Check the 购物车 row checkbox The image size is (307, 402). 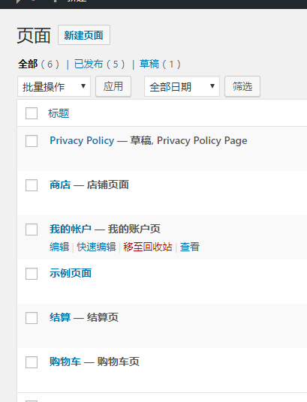pos(32,362)
